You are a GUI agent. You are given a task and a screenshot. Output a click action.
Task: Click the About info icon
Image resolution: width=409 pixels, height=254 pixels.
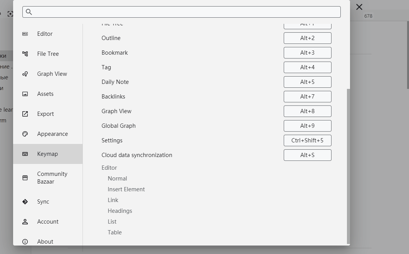(x=25, y=242)
